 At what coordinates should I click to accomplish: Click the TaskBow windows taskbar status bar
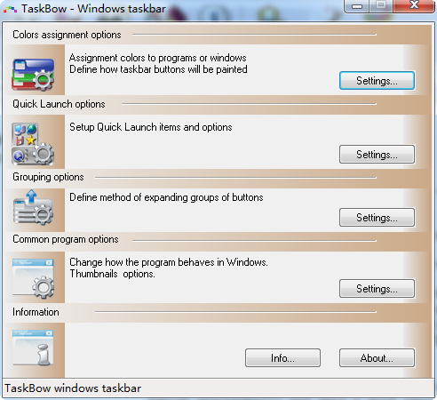(218, 388)
